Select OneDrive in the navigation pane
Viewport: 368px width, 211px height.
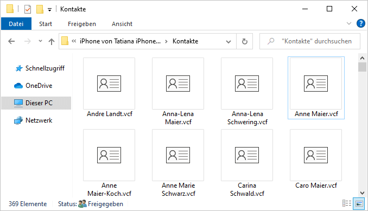tap(33, 86)
